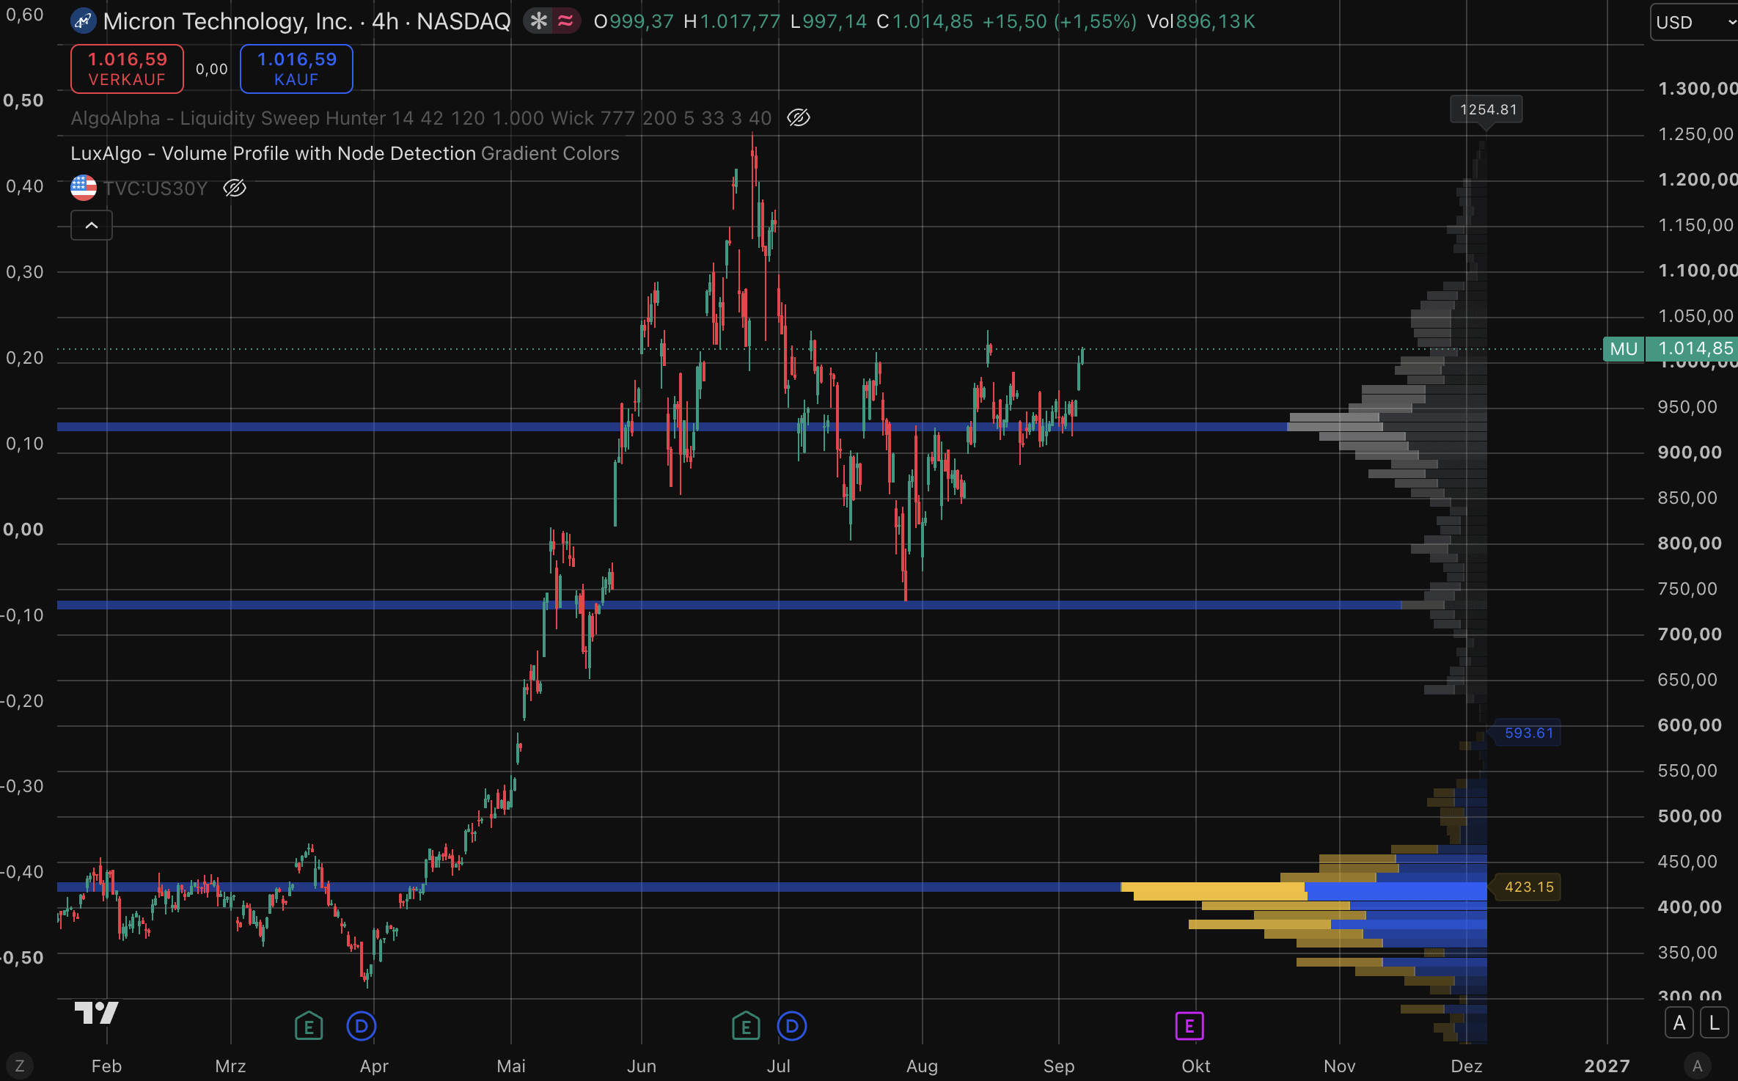
Task: Show the TVC:US30Y comparison symbol
Action: 235,188
